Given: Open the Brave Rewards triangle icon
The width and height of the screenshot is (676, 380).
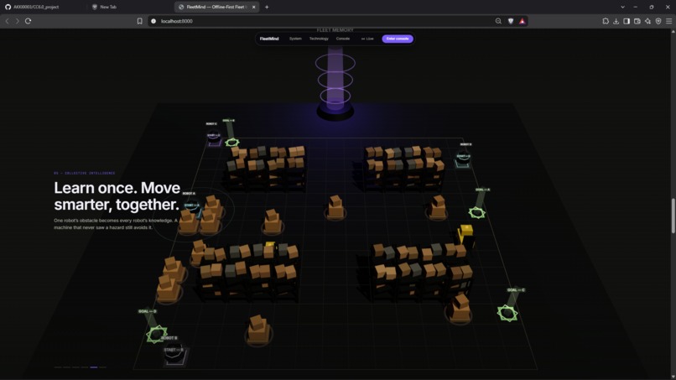Looking at the screenshot, I should tap(522, 21).
